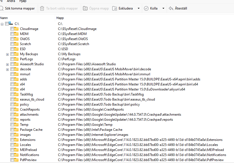Check the C:\ root checkbox

(x=7, y=24)
